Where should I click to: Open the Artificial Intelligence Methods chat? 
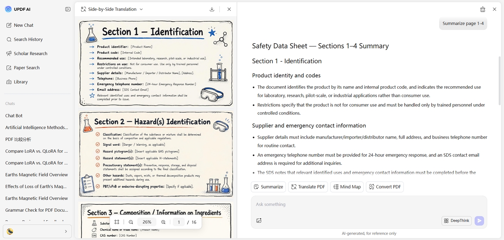coord(37,127)
